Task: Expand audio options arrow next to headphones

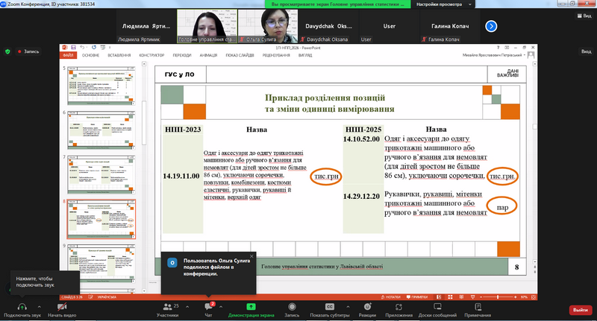Action: pos(40,305)
